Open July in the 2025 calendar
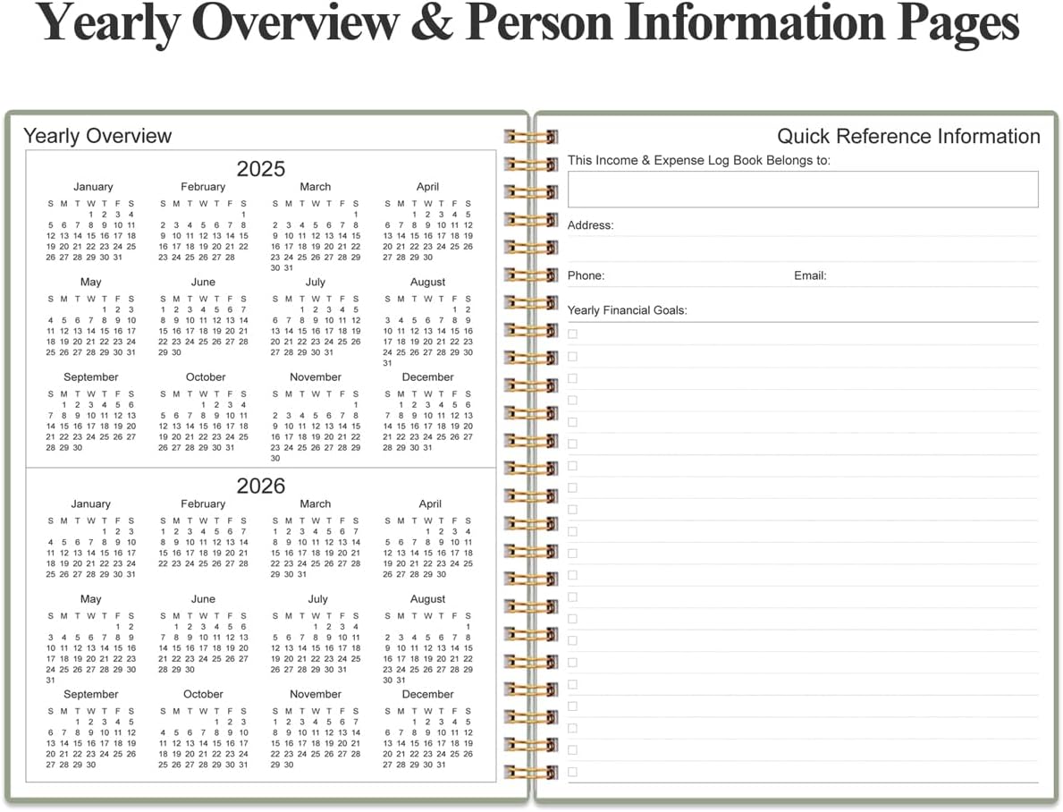Image resolution: width=1063 pixels, height=812 pixels. click(315, 282)
